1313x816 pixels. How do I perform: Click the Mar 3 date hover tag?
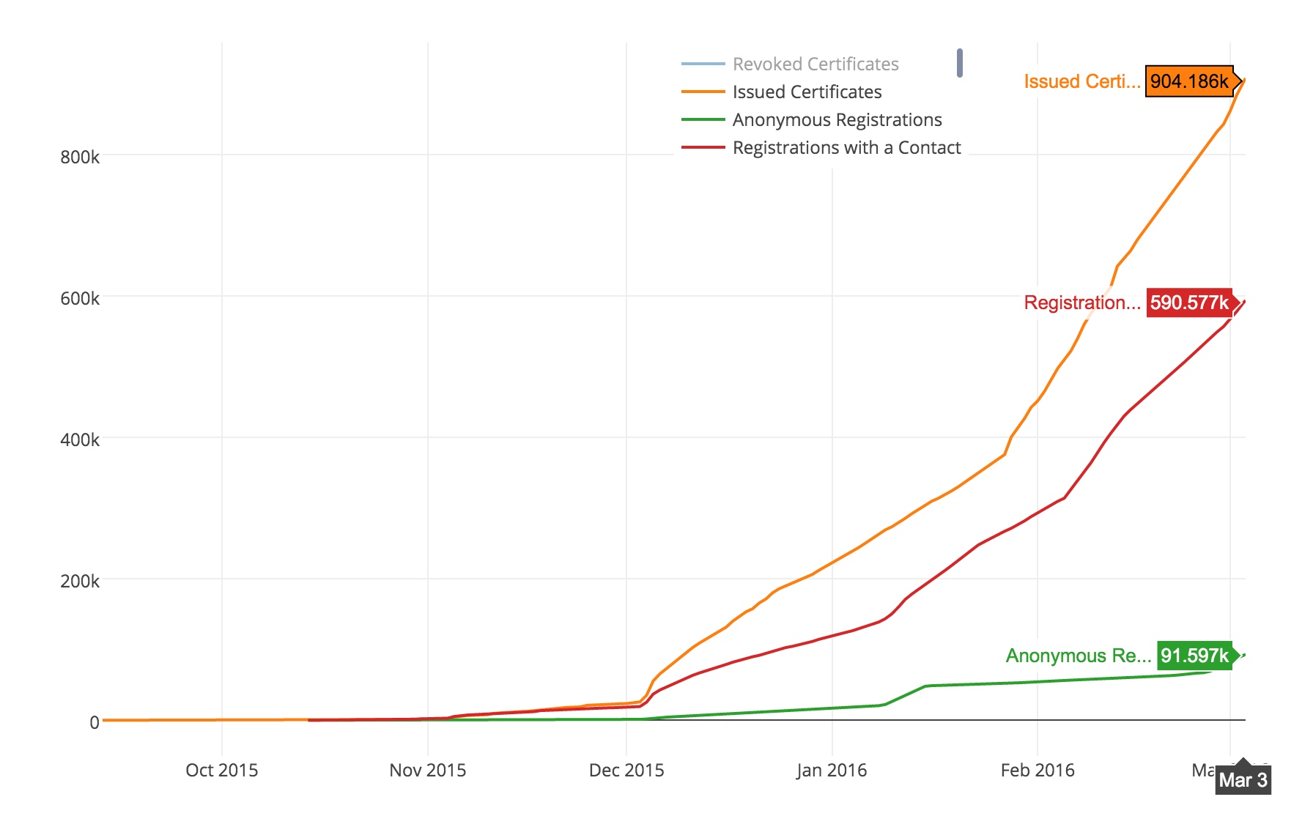coord(1243,780)
